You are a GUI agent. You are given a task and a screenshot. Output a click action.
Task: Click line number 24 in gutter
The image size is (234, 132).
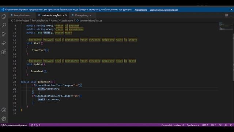[15, 82]
